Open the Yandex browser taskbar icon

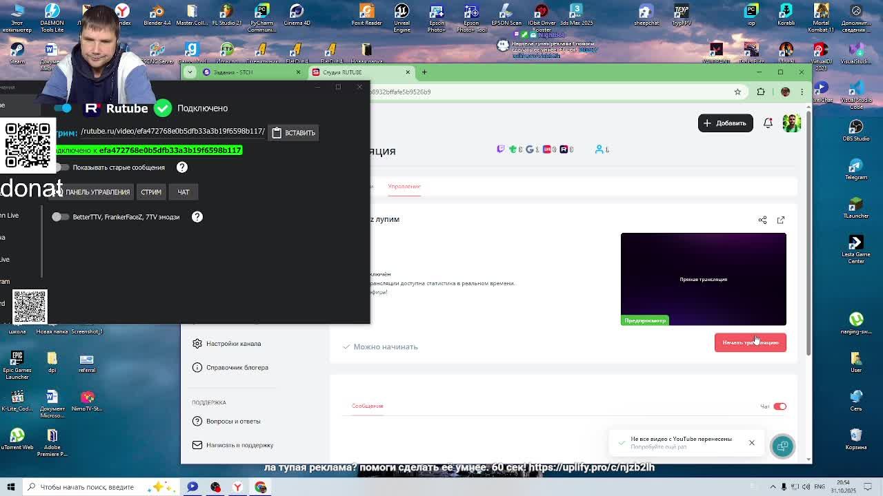(237, 488)
